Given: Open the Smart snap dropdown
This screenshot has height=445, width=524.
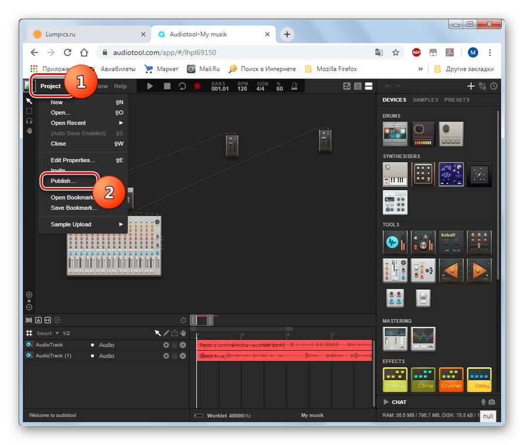Looking at the screenshot, I should pos(48,333).
